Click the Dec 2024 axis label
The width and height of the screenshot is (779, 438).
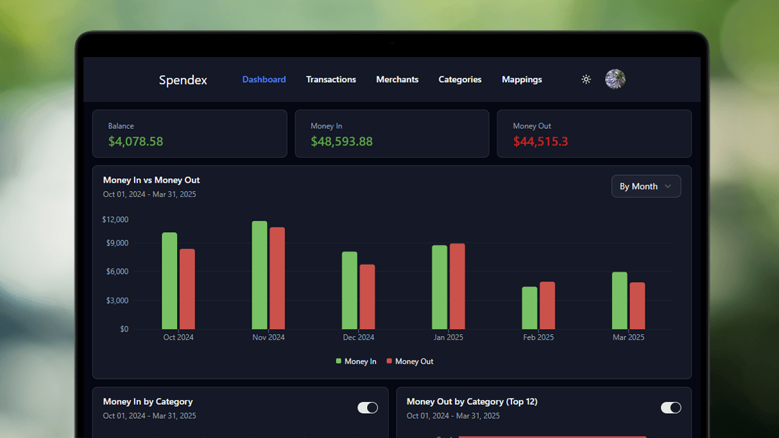[x=359, y=337]
